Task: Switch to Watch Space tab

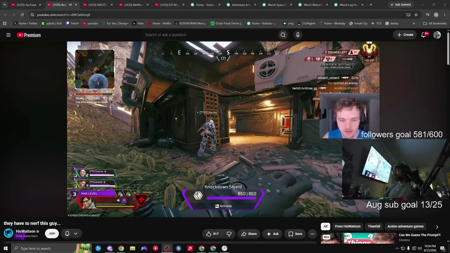Action: [x=277, y=5]
